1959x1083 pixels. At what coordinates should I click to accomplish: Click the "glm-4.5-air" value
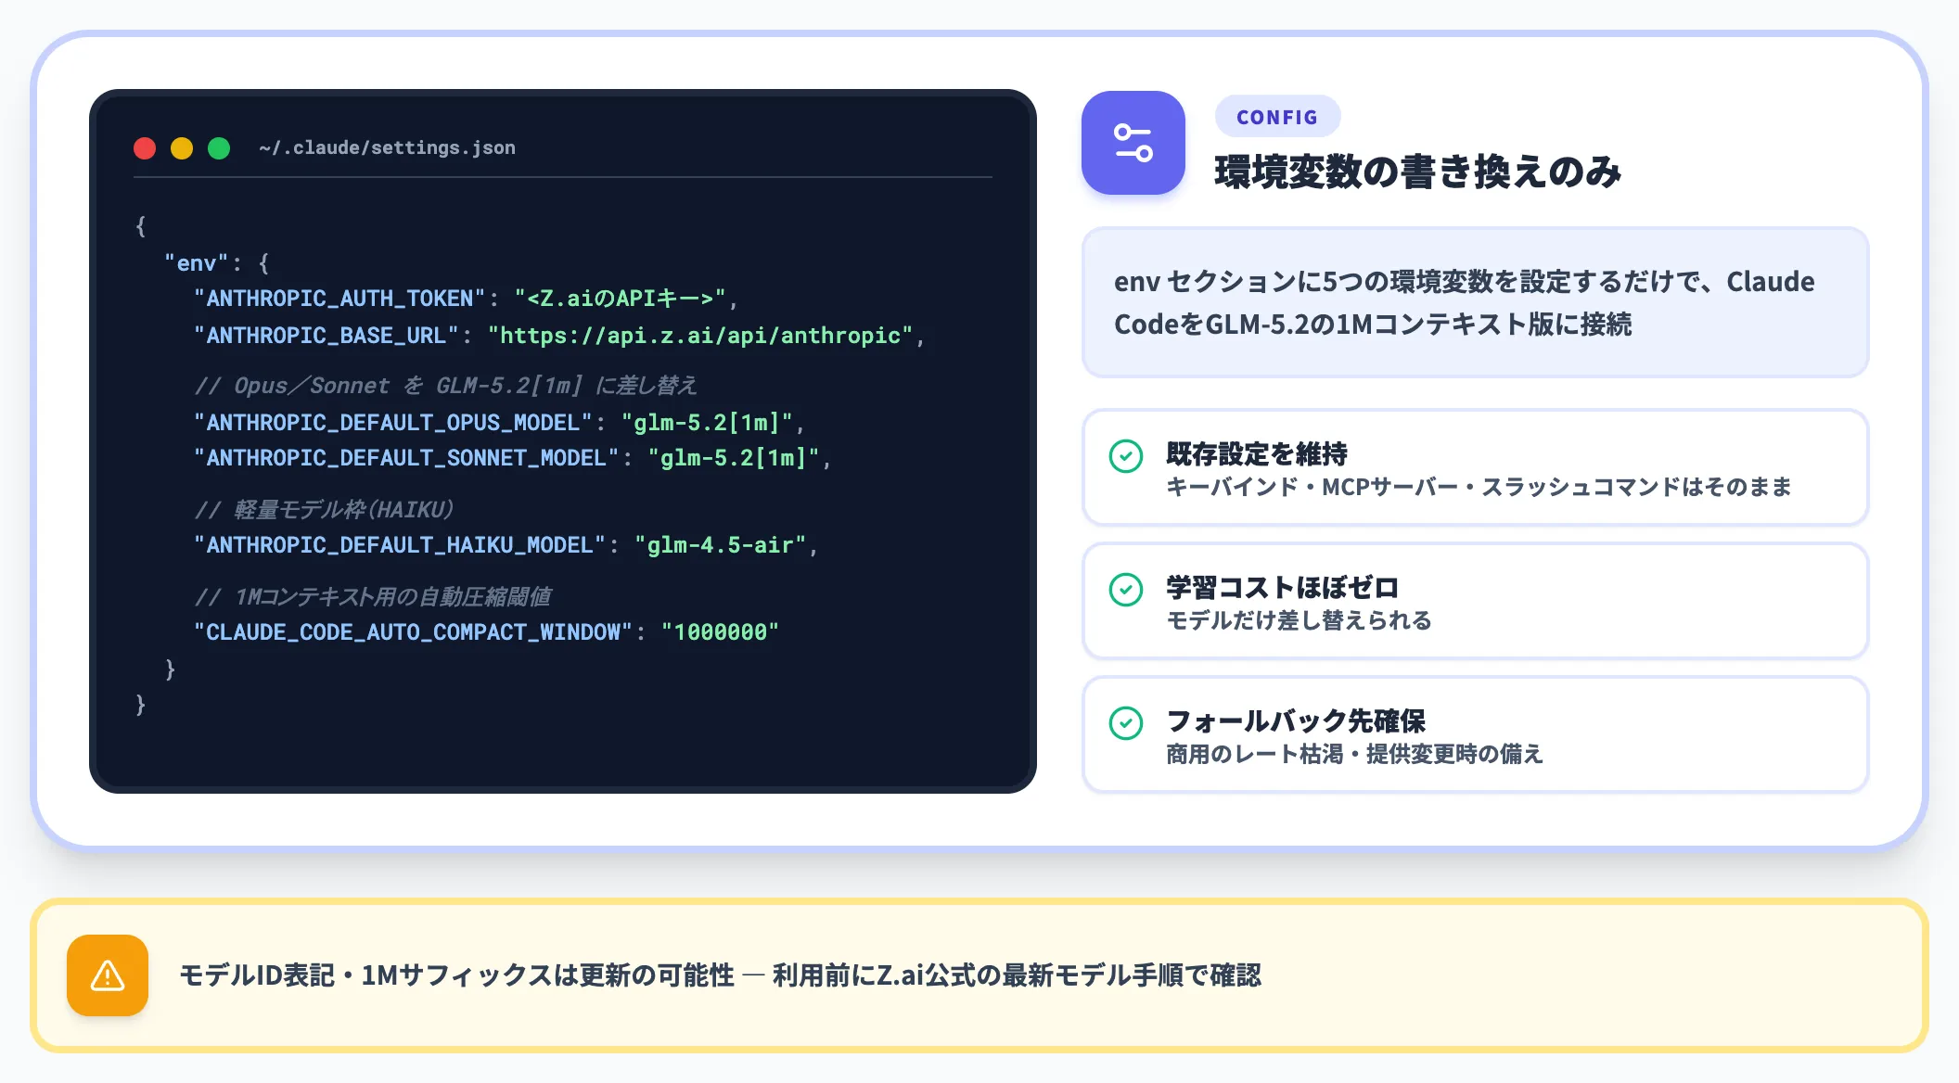click(721, 545)
